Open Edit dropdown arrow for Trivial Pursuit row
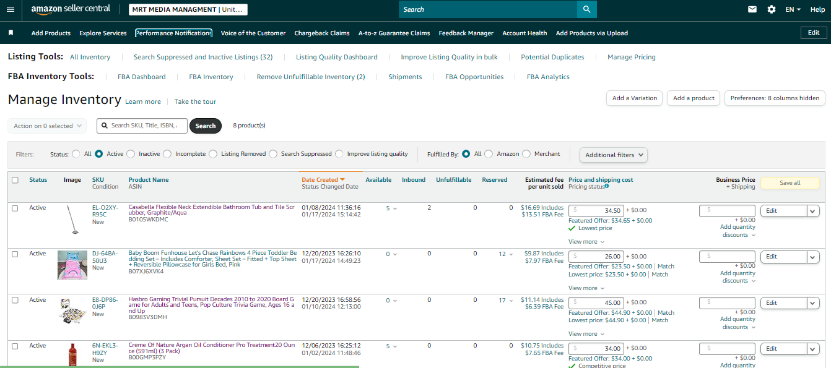The width and height of the screenshot is (831, 368). point(813,303)
